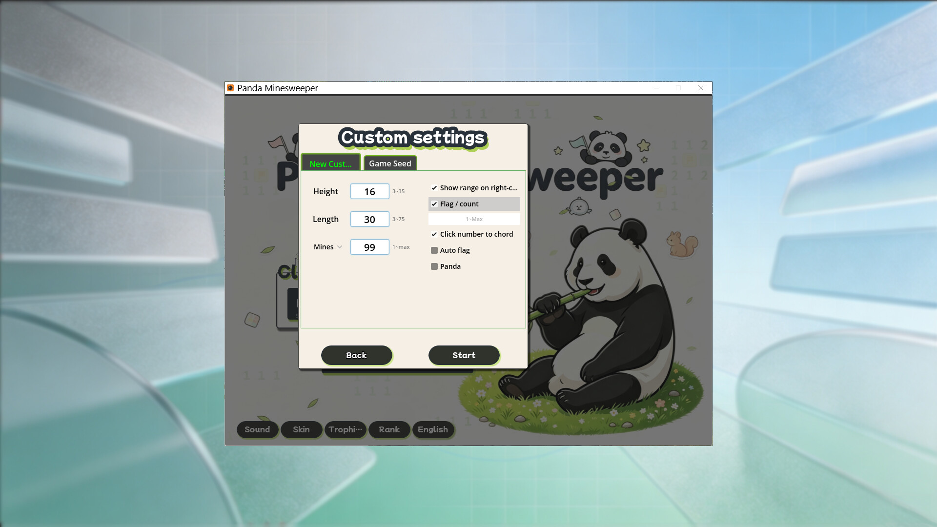Screen dimensions: 937x527
Task: Click the 3~35 height range hint
Action: 398,191
